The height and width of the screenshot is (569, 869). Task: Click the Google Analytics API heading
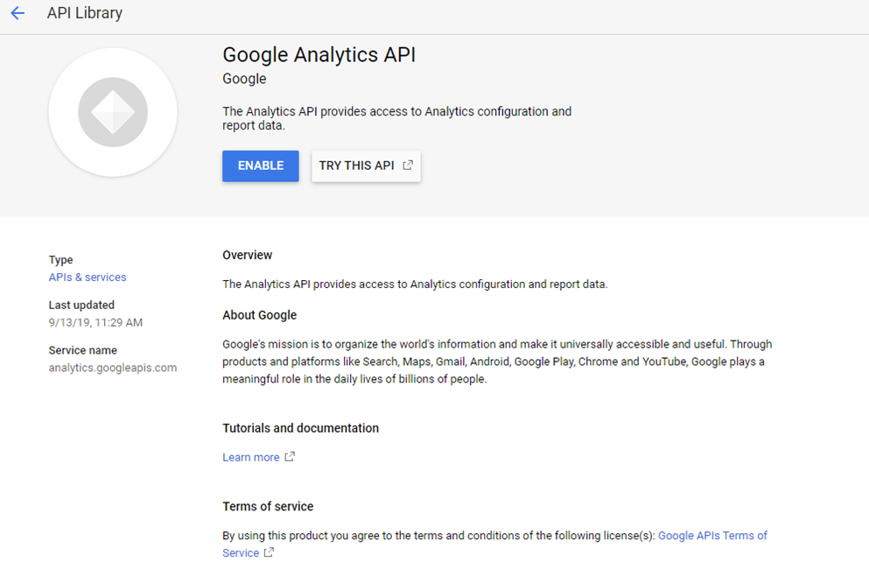coord(319,54)
